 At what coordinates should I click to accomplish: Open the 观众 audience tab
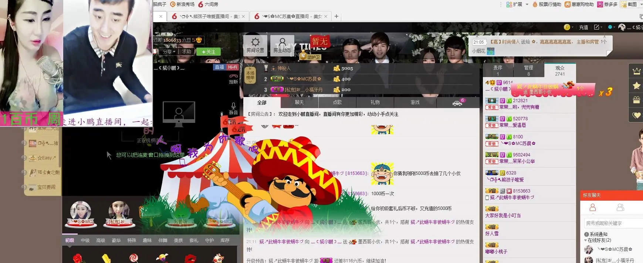coord(560,70)
